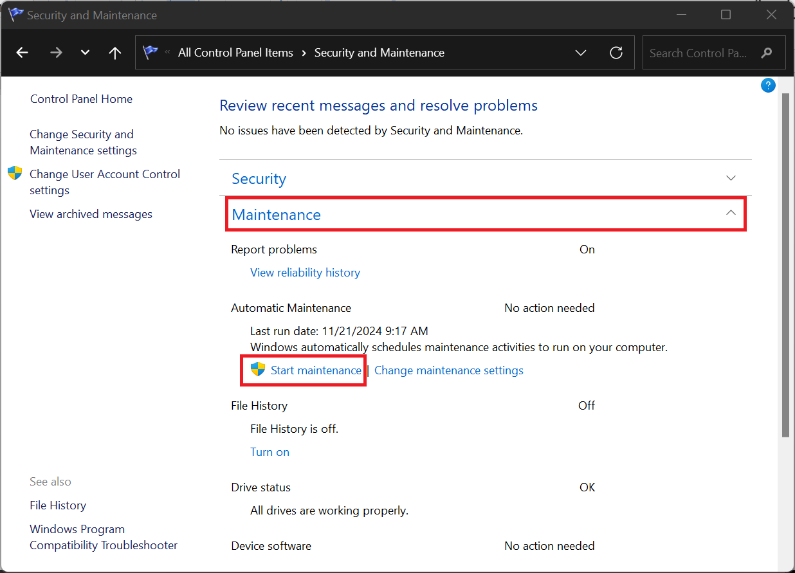Maximize the Security and Maintenance window
The image size is (795, 573).
click(x=726, y=14)
